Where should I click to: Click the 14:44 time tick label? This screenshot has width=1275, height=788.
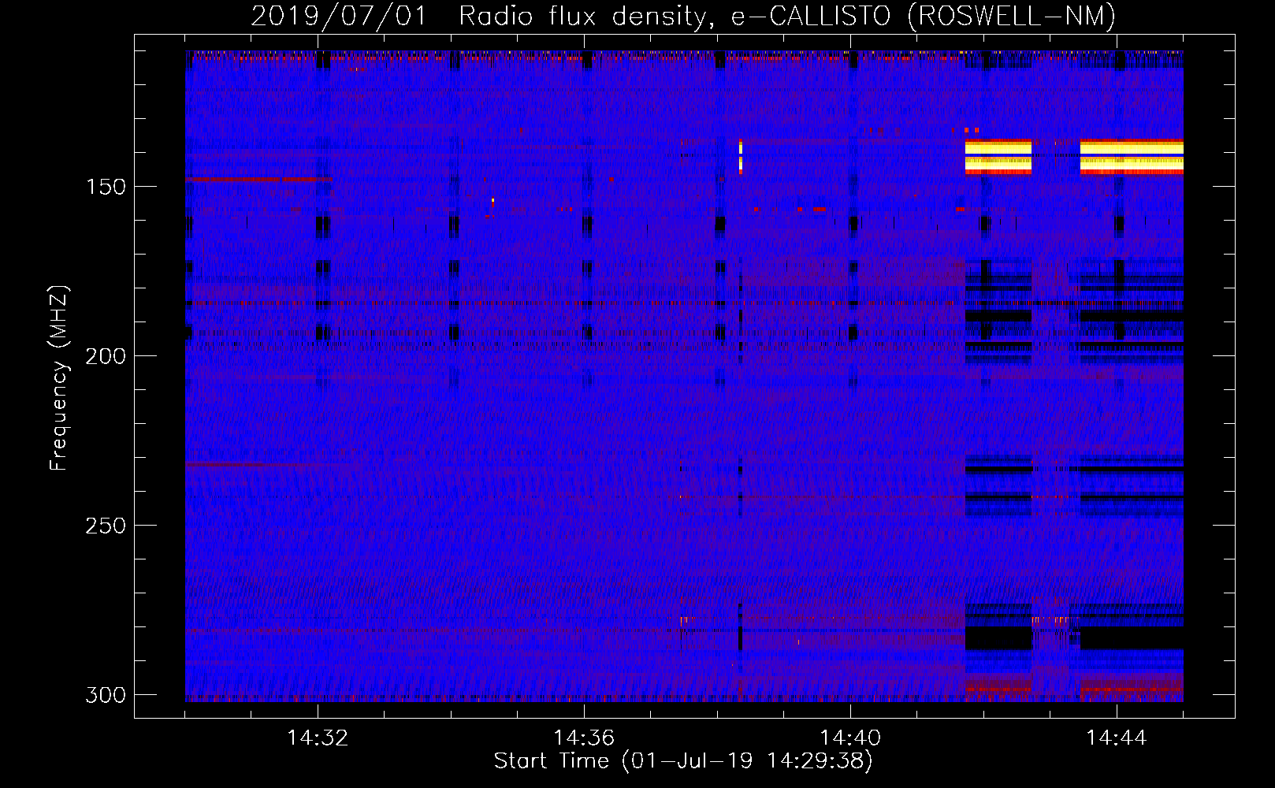point(1116,738)
